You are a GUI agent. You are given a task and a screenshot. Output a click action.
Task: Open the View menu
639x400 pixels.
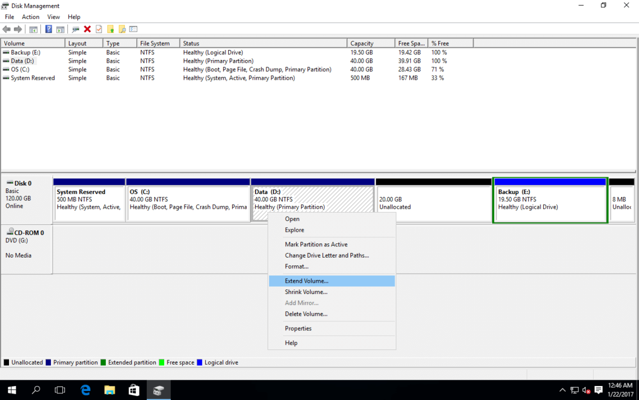pos(53,16)
